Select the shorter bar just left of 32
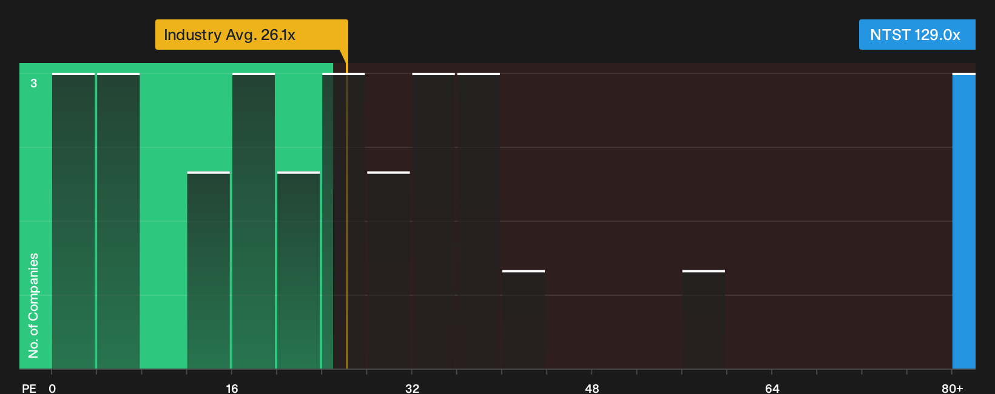 click(388, 270)
